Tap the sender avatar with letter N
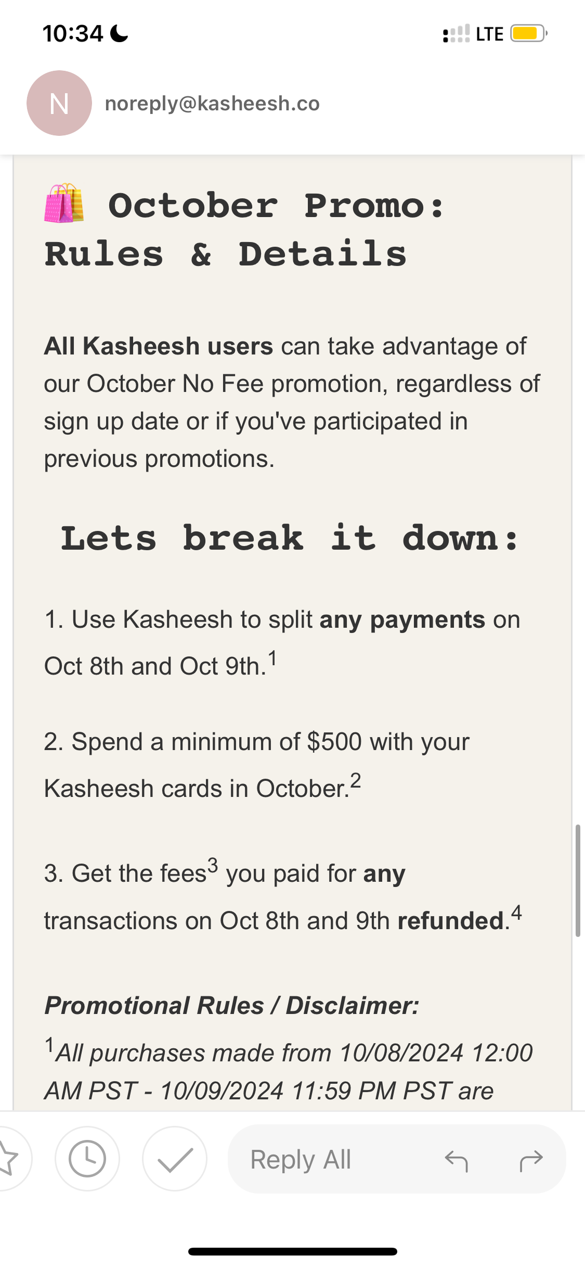Image resolution: width=585 pixels, height=1268 pixels. click(x=59, y=103)
